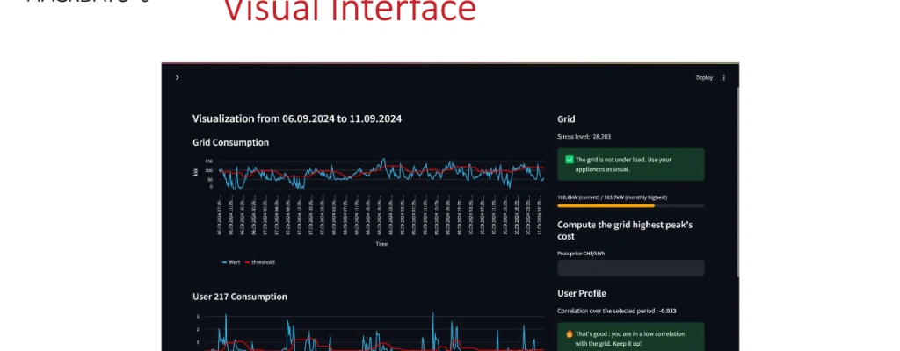Click the Time axis label under the grid chart

(x=381, y=243)
